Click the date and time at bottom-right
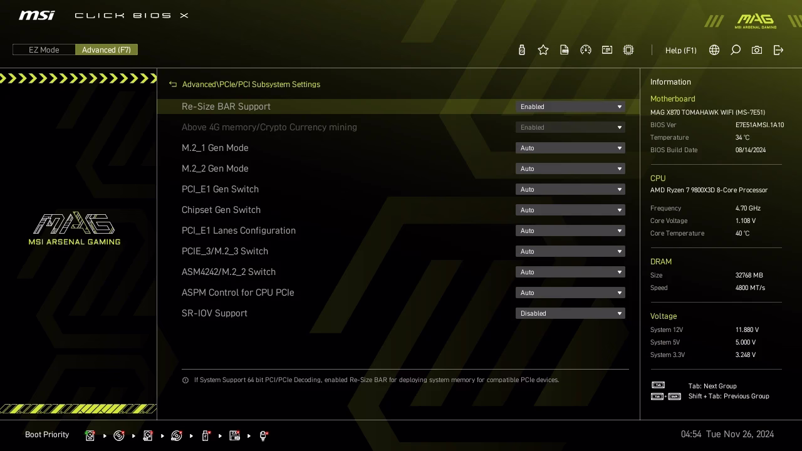The width and height of the screenshot is (802, 451). point(727,434)
